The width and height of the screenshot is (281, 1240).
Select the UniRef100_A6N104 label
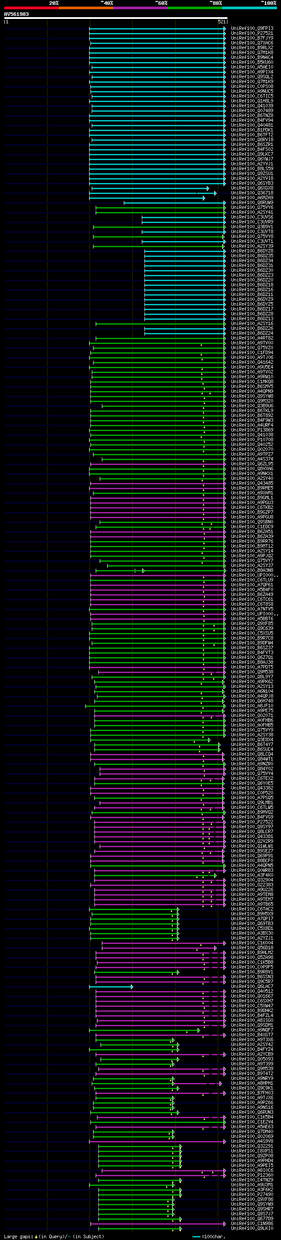252,691
